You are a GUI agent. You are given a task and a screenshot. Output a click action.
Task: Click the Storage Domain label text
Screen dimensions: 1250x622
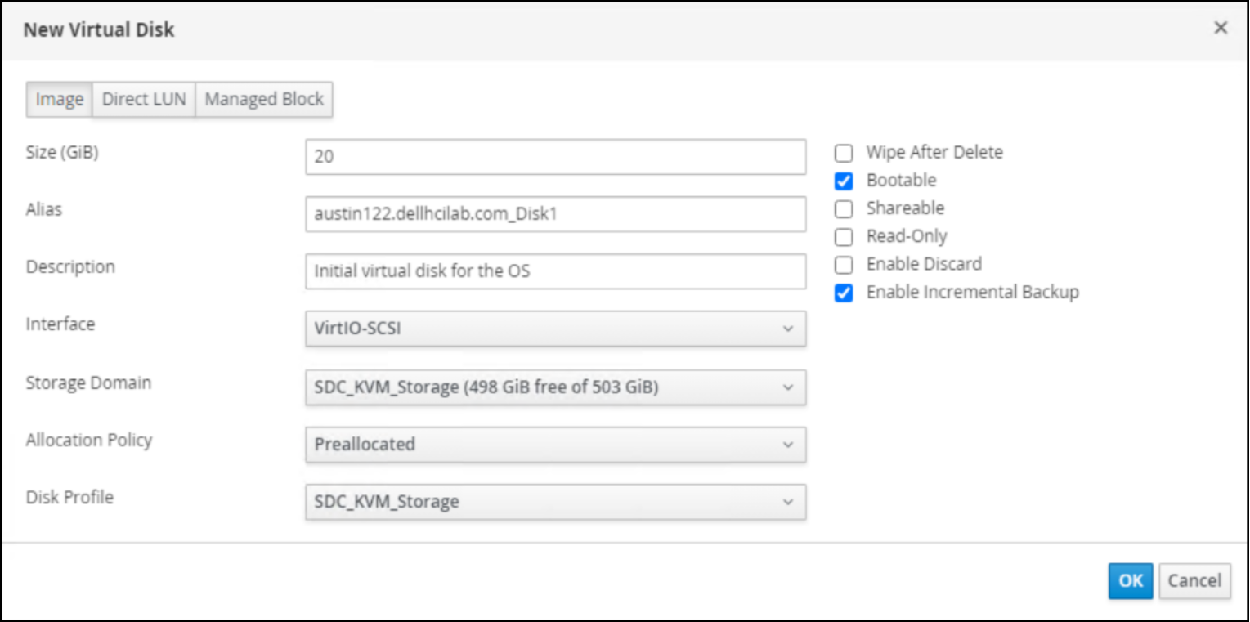(x=88, y=383)
